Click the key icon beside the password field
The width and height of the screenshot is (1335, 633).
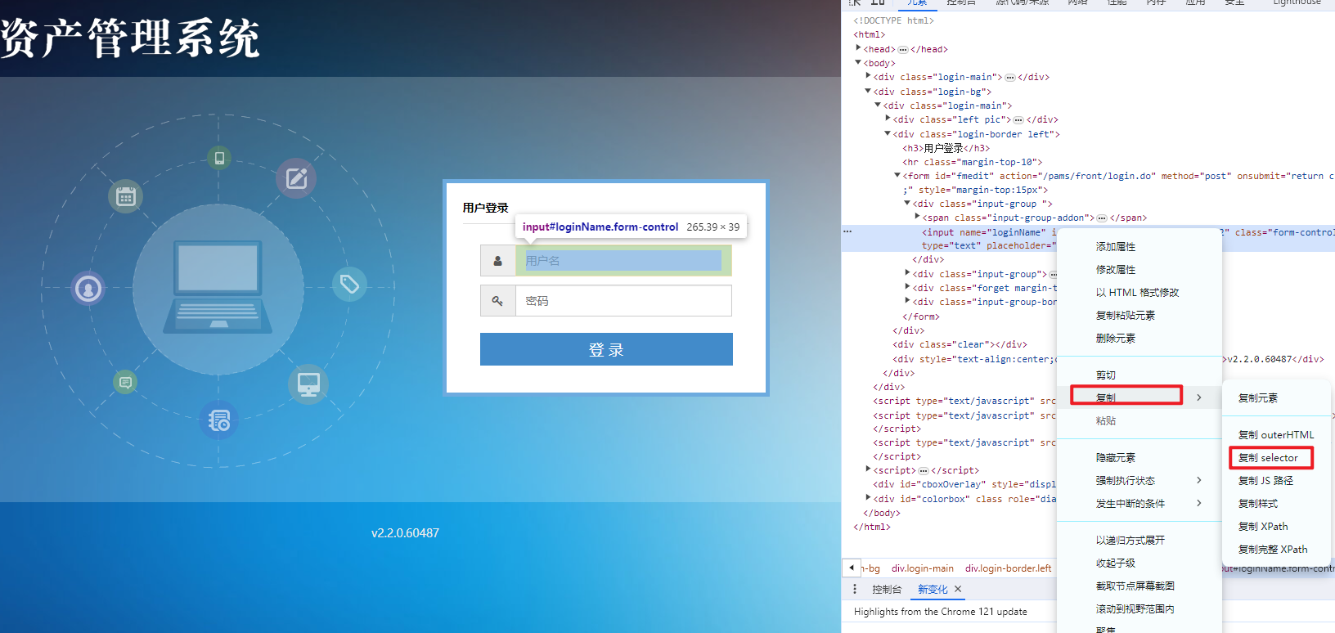click(x=497, y=301)
